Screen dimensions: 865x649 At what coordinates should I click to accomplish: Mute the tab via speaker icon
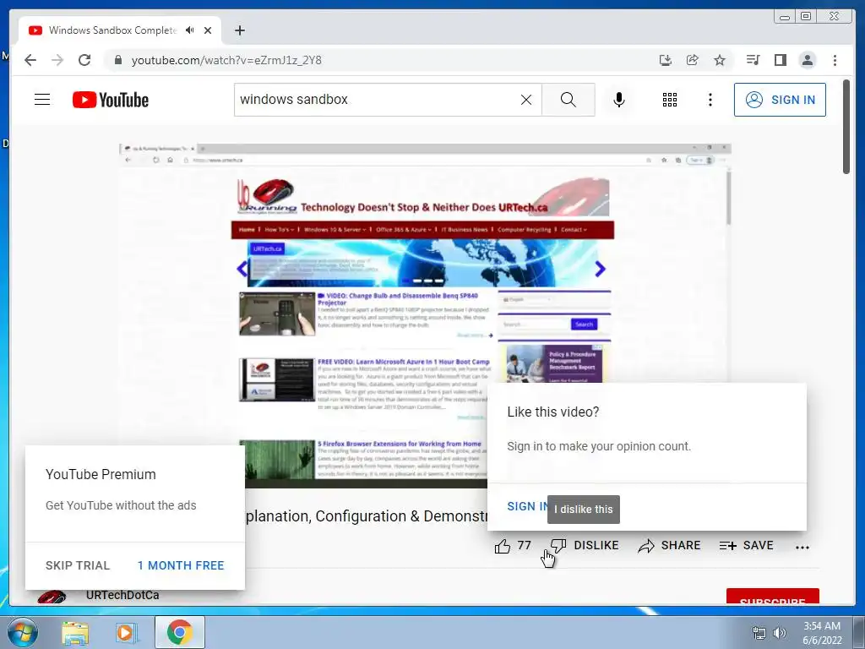190,30
